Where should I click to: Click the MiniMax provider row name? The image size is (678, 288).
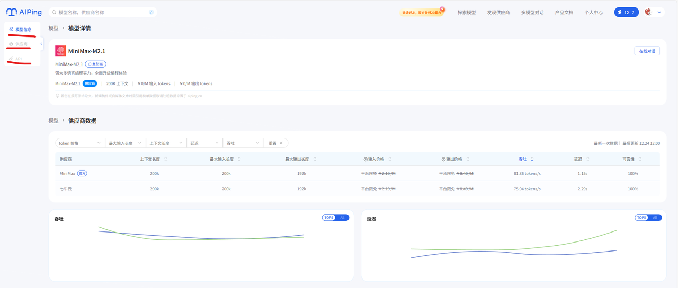click(67, 173)
